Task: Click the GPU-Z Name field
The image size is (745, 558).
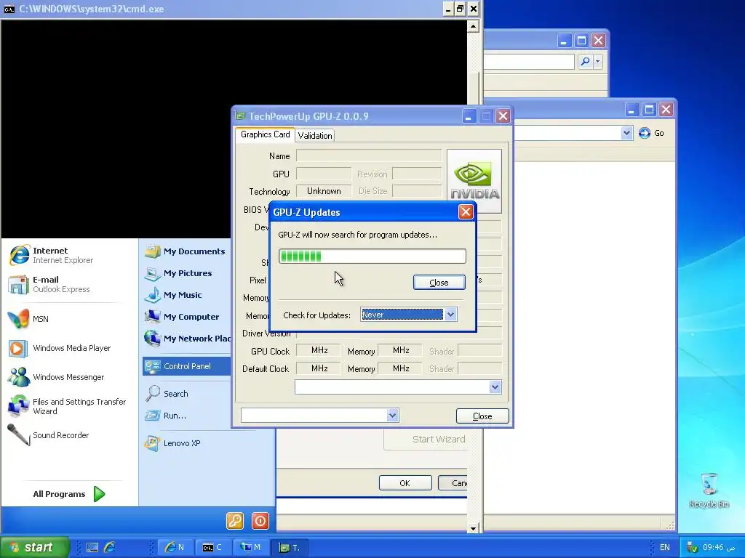Action: 369,155
